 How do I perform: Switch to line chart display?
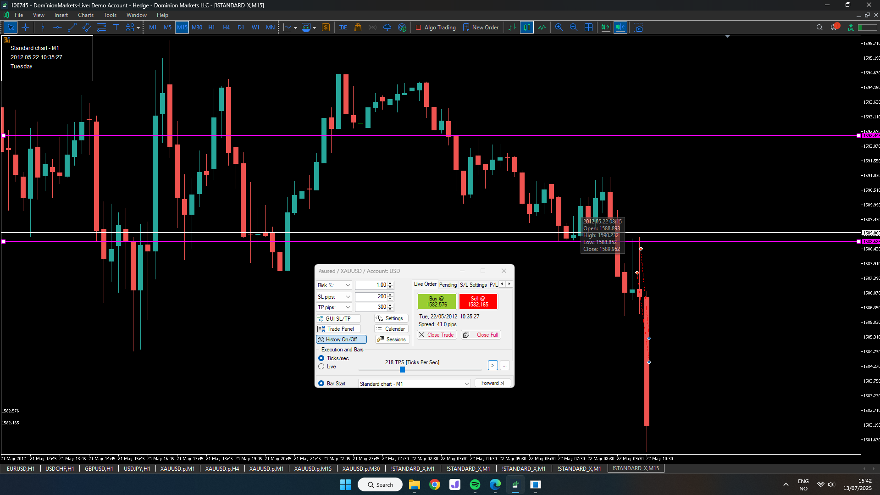point(542,28)
